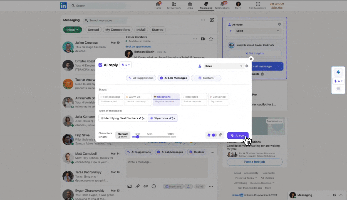
Task: Compose message from bottom Messaging bar
Action: click(334, 195)
